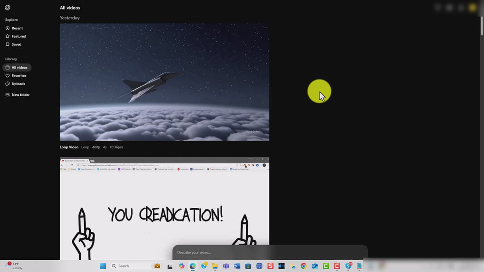Image resolution: width=484 pixels, height=272 pixels.
Task: Click the Loop Video title link
Action: 69,147
